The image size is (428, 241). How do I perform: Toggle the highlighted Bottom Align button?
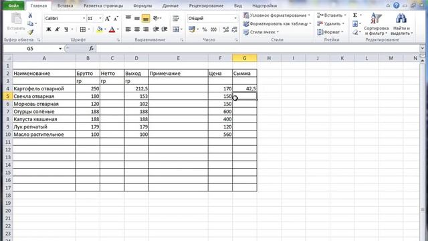click(146, 18)
